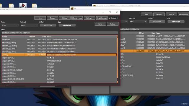The height and width of the screenshot is (106, 189).
Task: Open Memory map in the front window
Action: 77,18
